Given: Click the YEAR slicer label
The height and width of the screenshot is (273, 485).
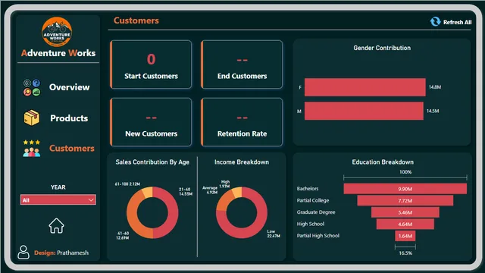Looking at the screenshot, I should click(58, 187).
